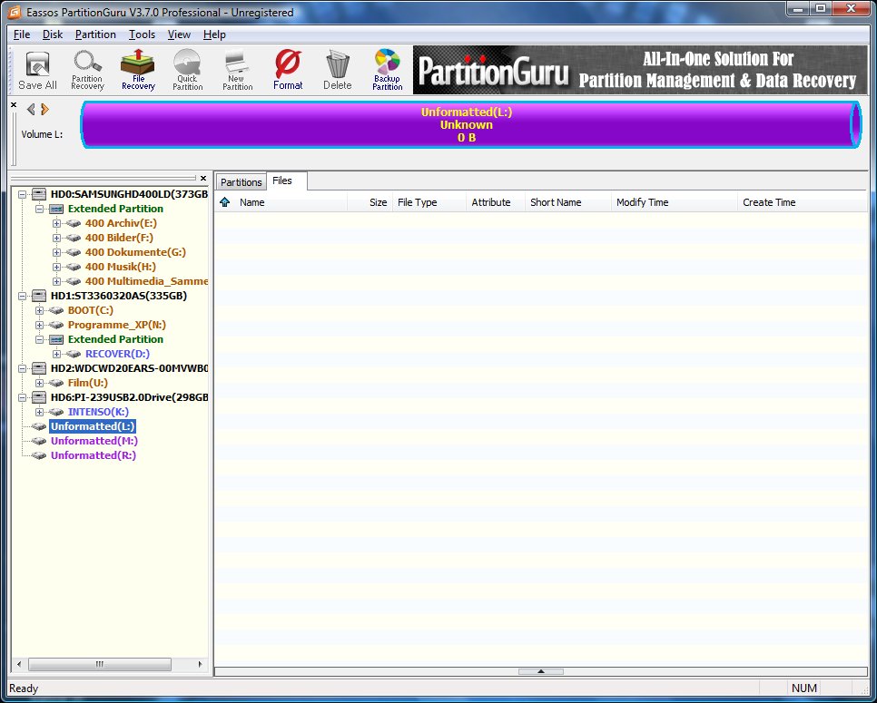Select 400 Multimedia_Samme partition in tree

click(146, 281)
